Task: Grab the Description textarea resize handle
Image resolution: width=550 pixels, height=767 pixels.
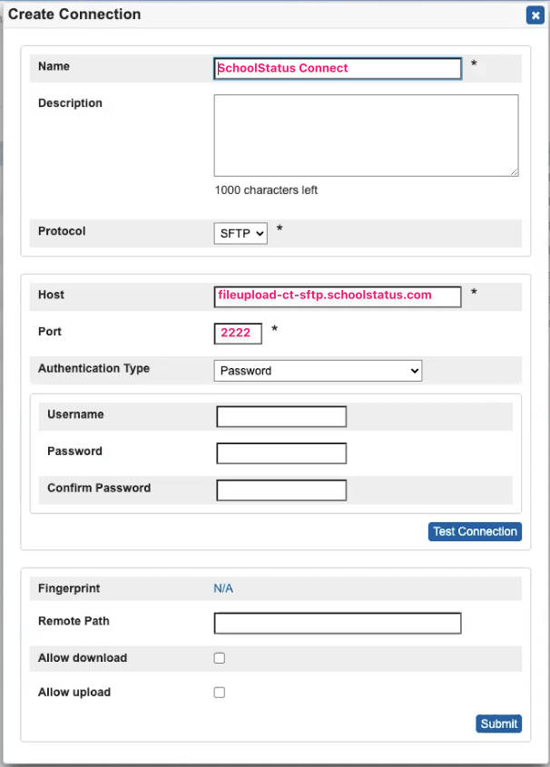Action: click(515, 172)
